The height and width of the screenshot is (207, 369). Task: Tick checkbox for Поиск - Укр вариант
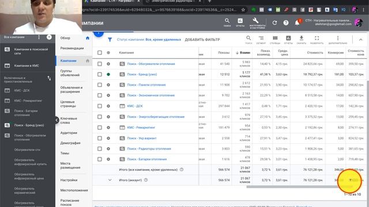point(100,138)
